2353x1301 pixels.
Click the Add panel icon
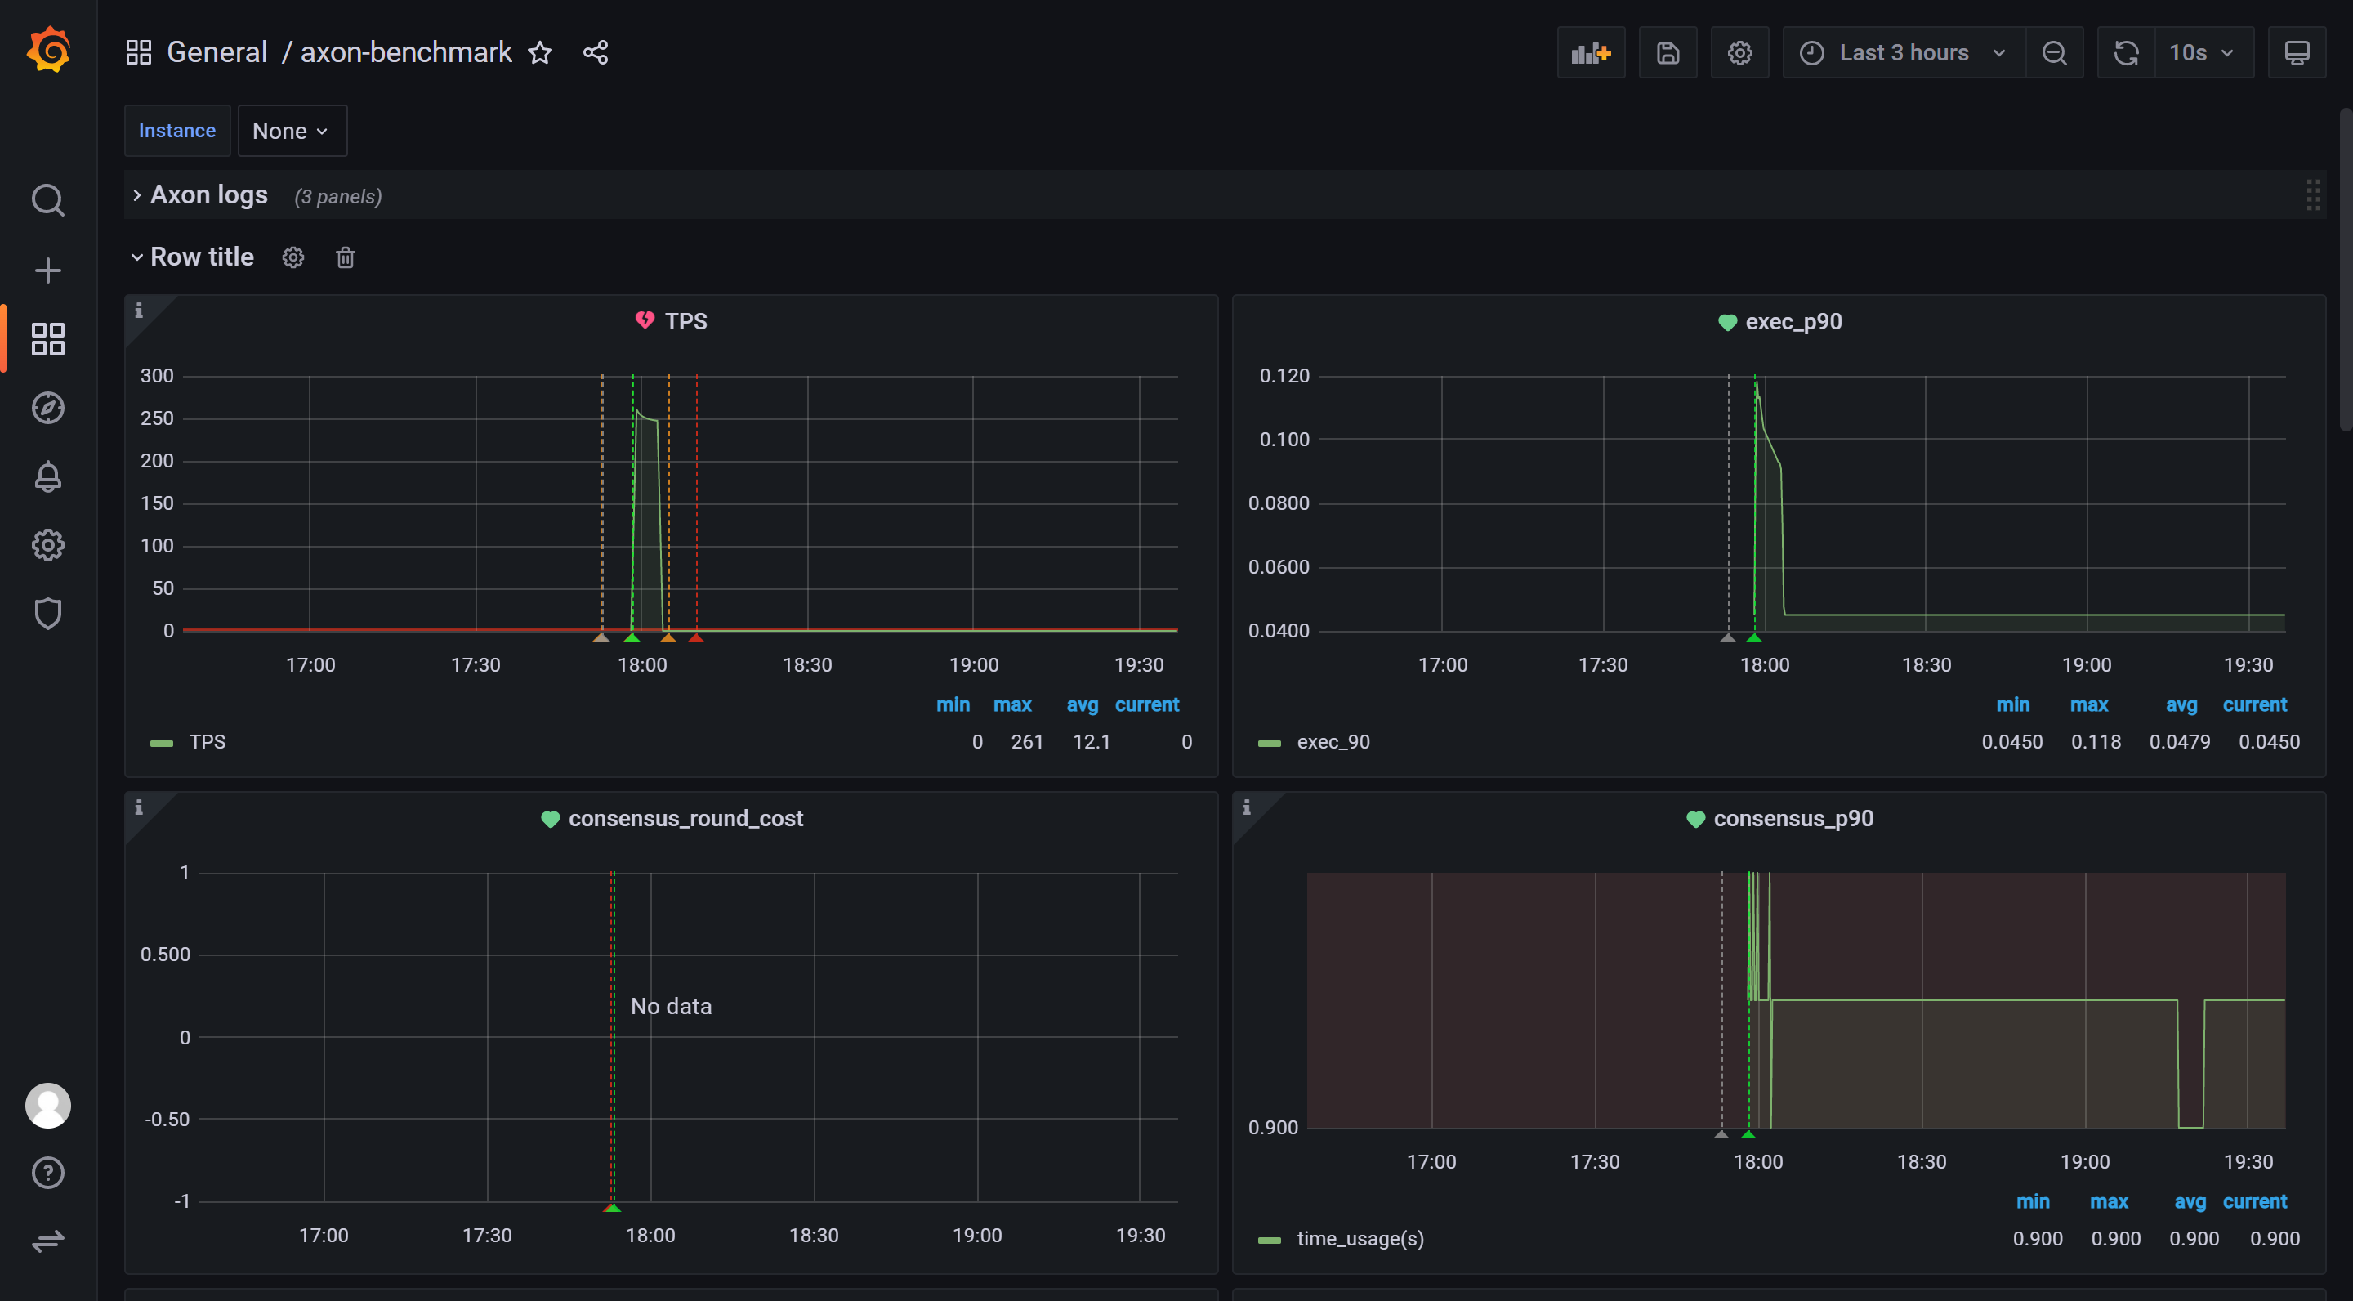(x=1590, y=53)
